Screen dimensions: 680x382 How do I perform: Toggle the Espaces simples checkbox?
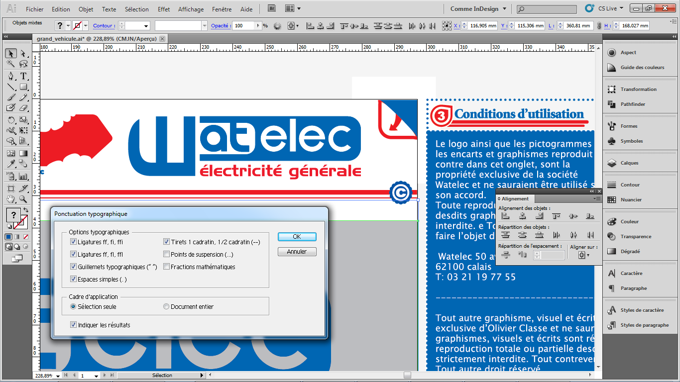(74, 280)
